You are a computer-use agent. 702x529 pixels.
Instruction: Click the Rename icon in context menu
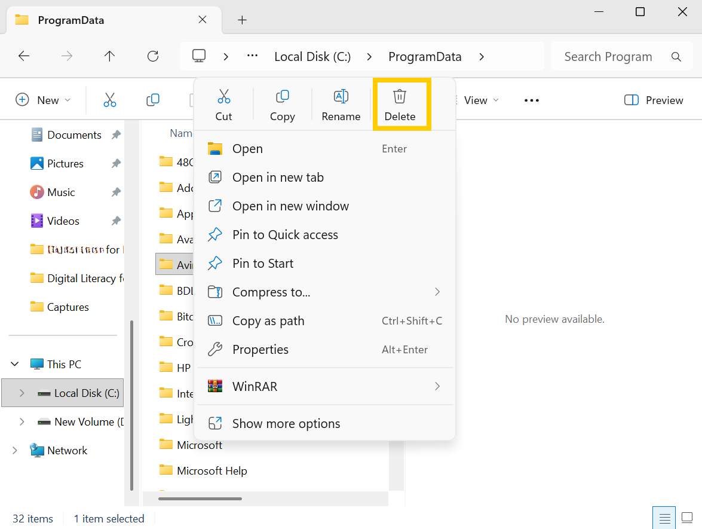pos(341,96)
